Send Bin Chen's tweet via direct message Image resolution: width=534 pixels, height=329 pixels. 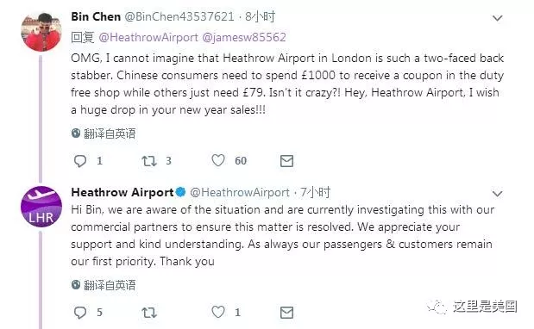[286, 161]
